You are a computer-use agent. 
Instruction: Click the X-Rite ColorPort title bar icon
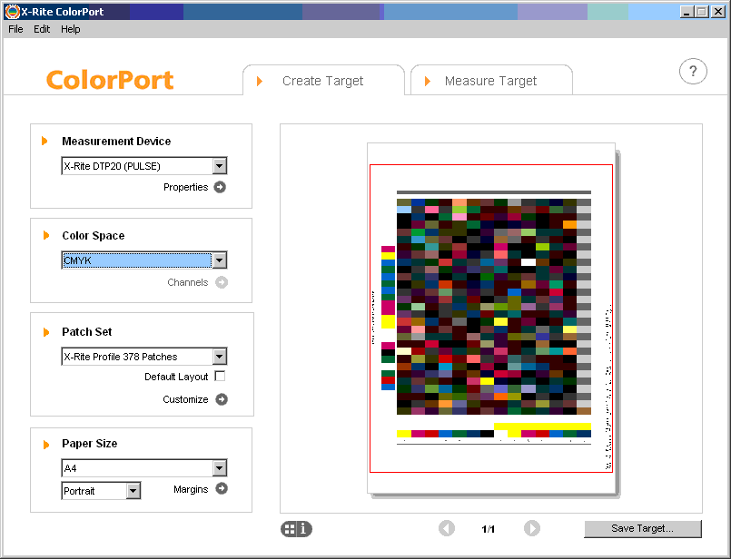click(12, 12)
